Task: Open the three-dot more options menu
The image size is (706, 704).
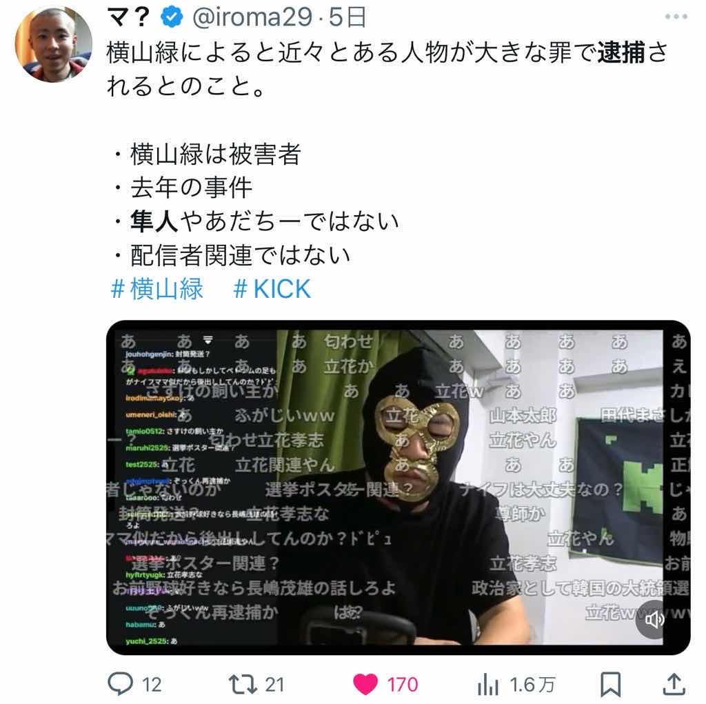Action: [676, 17]
